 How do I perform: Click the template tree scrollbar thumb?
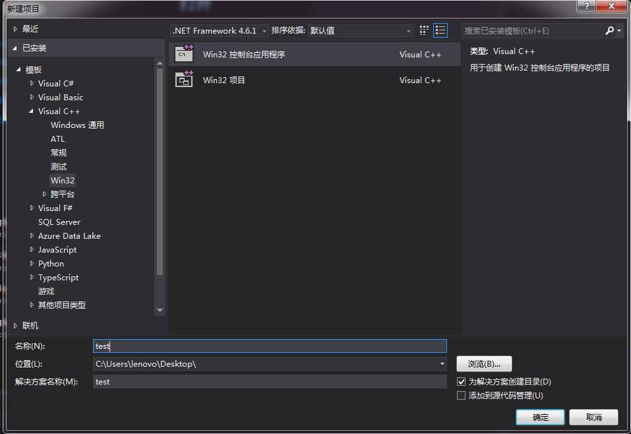point(160,172)
